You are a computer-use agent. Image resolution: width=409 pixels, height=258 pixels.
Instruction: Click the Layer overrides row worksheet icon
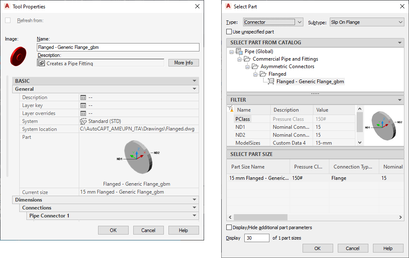coord(83,113)
